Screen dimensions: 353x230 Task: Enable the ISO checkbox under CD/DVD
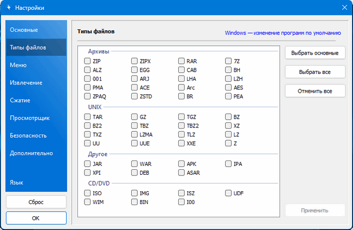(88, 194)
